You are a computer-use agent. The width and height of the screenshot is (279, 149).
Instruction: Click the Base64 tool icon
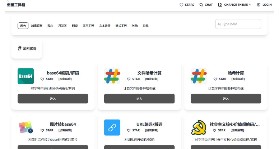point(25,76)
